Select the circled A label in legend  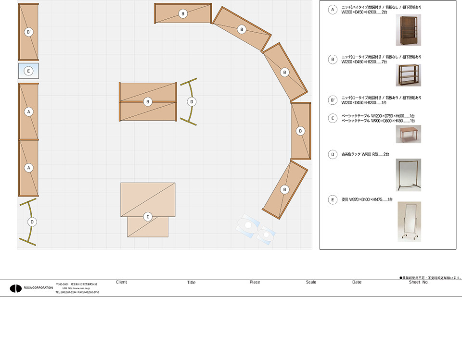coord(332,10)
